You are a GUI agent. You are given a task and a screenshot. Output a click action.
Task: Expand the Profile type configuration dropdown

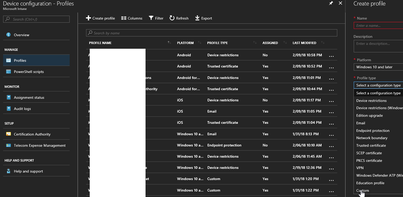378,85
